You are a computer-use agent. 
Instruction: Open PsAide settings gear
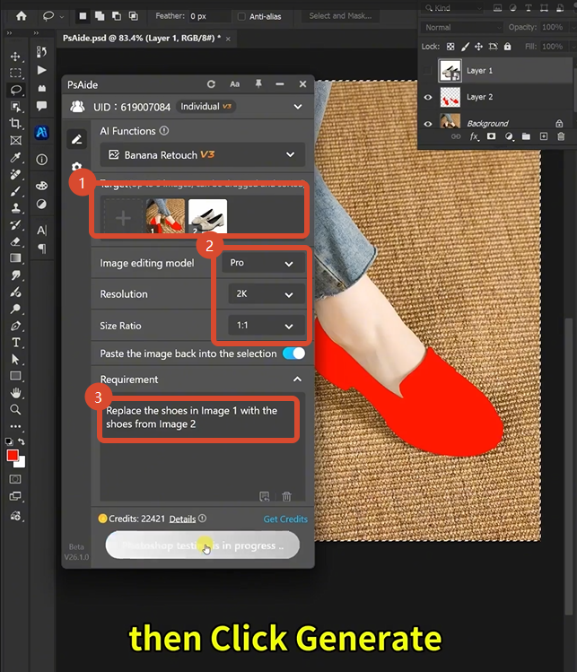(77, 167)
